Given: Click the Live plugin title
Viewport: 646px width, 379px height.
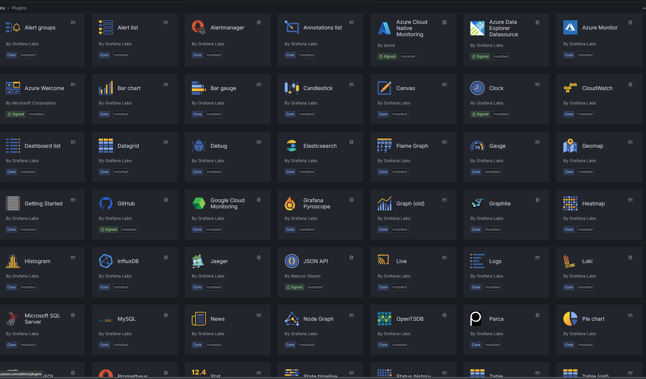Looking at the screenshot, I should [x=402, y=261].
